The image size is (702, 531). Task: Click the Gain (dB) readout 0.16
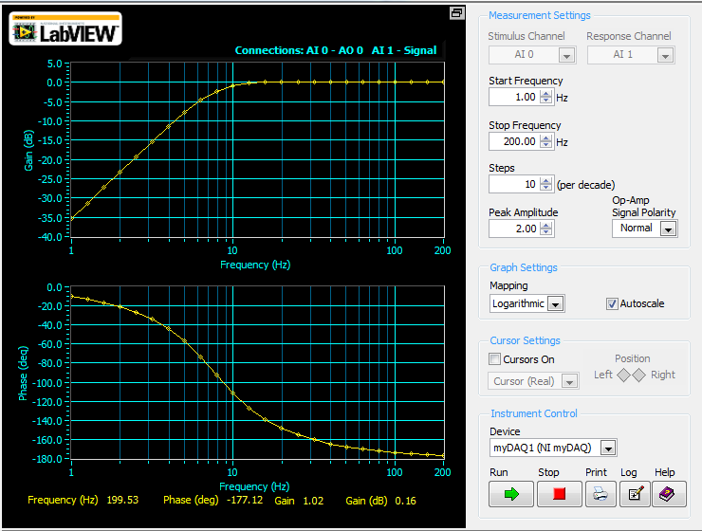point(405,501)
